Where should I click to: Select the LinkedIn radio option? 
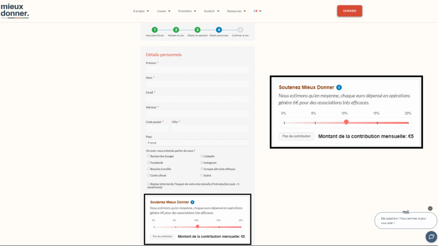202,156
